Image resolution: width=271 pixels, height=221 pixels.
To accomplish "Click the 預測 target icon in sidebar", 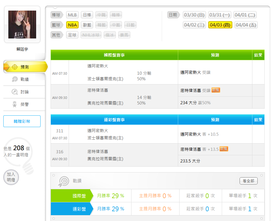I will (x=15, y=67).
